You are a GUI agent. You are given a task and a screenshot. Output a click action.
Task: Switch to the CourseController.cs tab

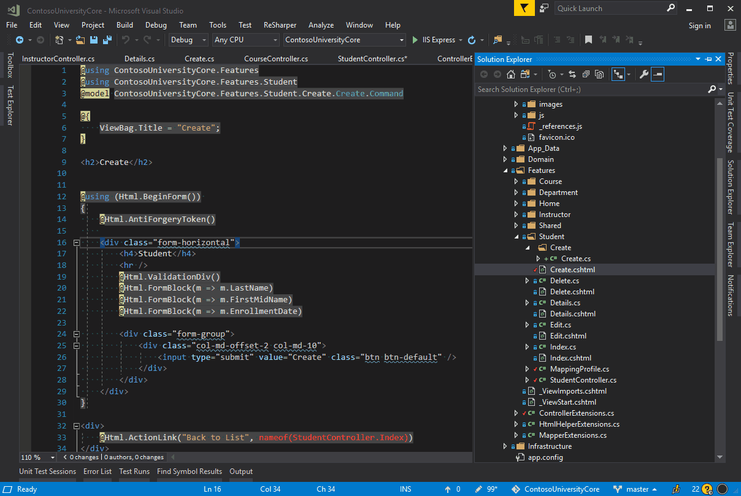click(x=276, y=59)
